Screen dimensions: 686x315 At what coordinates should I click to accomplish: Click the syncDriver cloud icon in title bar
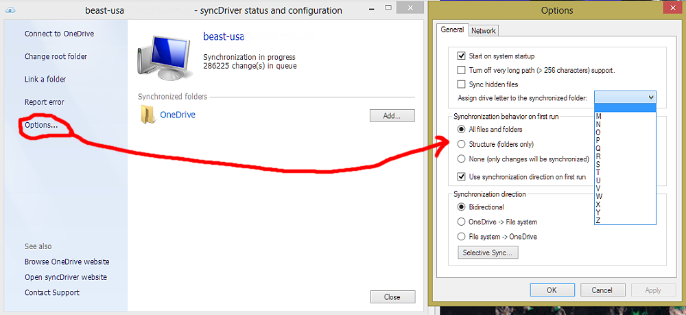(10, 10)
